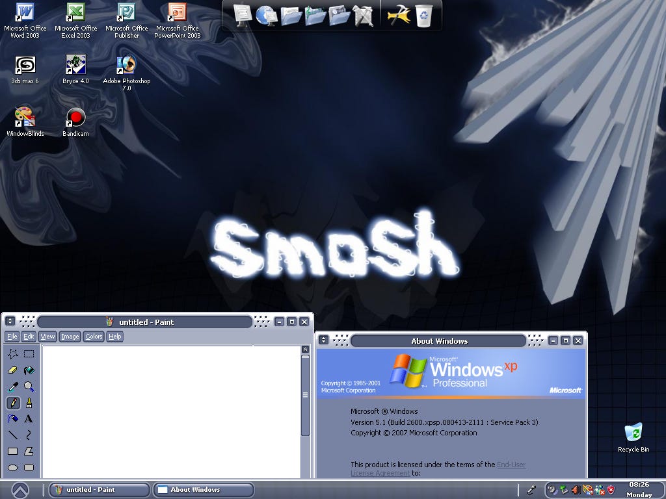Choose the Brush tool in Paint

[x=29, y=403]
